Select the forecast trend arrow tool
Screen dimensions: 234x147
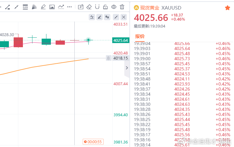[x=61, y=7]
